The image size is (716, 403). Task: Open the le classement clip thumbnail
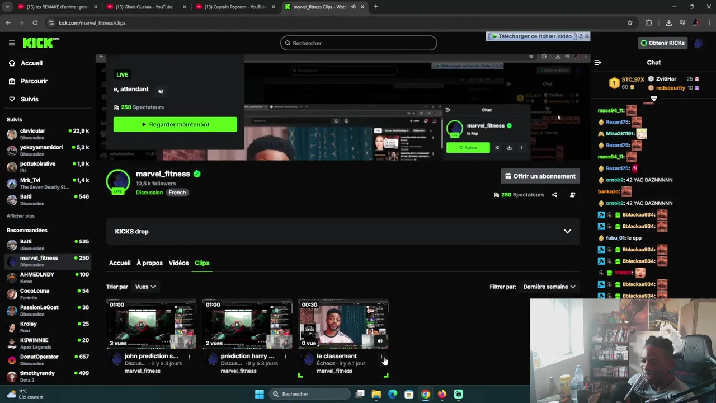(343, 324)
